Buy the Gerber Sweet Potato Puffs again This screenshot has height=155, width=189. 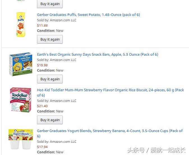50,39
